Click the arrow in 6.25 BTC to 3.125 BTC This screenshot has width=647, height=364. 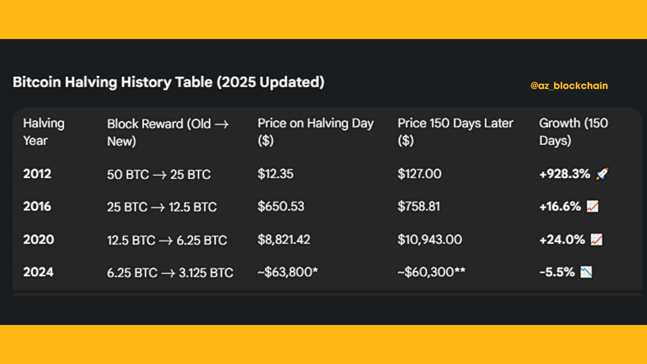pyautogui.click(x=168, y=273)
